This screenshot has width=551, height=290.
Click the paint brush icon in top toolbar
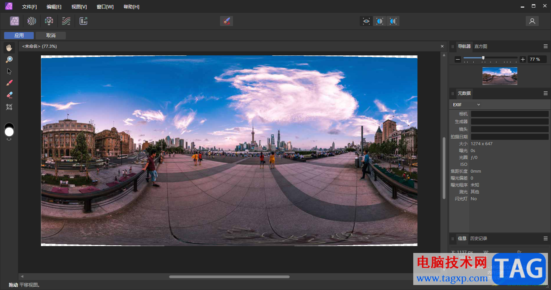(x=227, y=21)
